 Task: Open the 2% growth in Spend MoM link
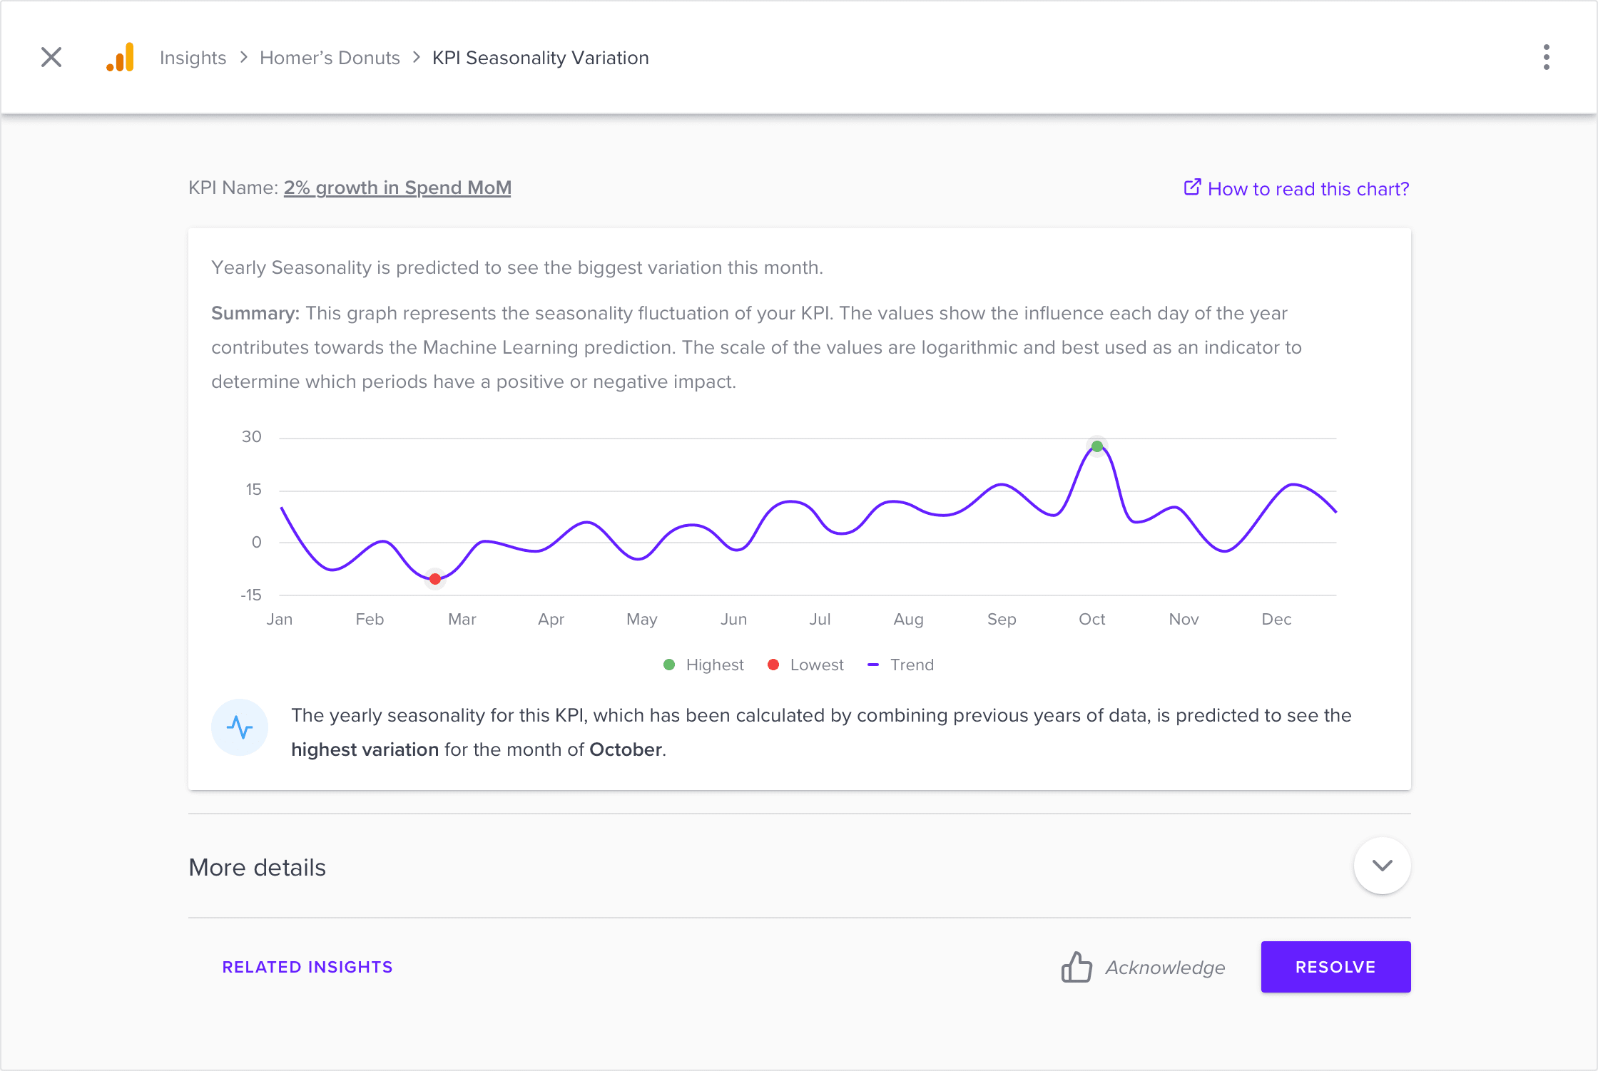click(x=397, y=188)
